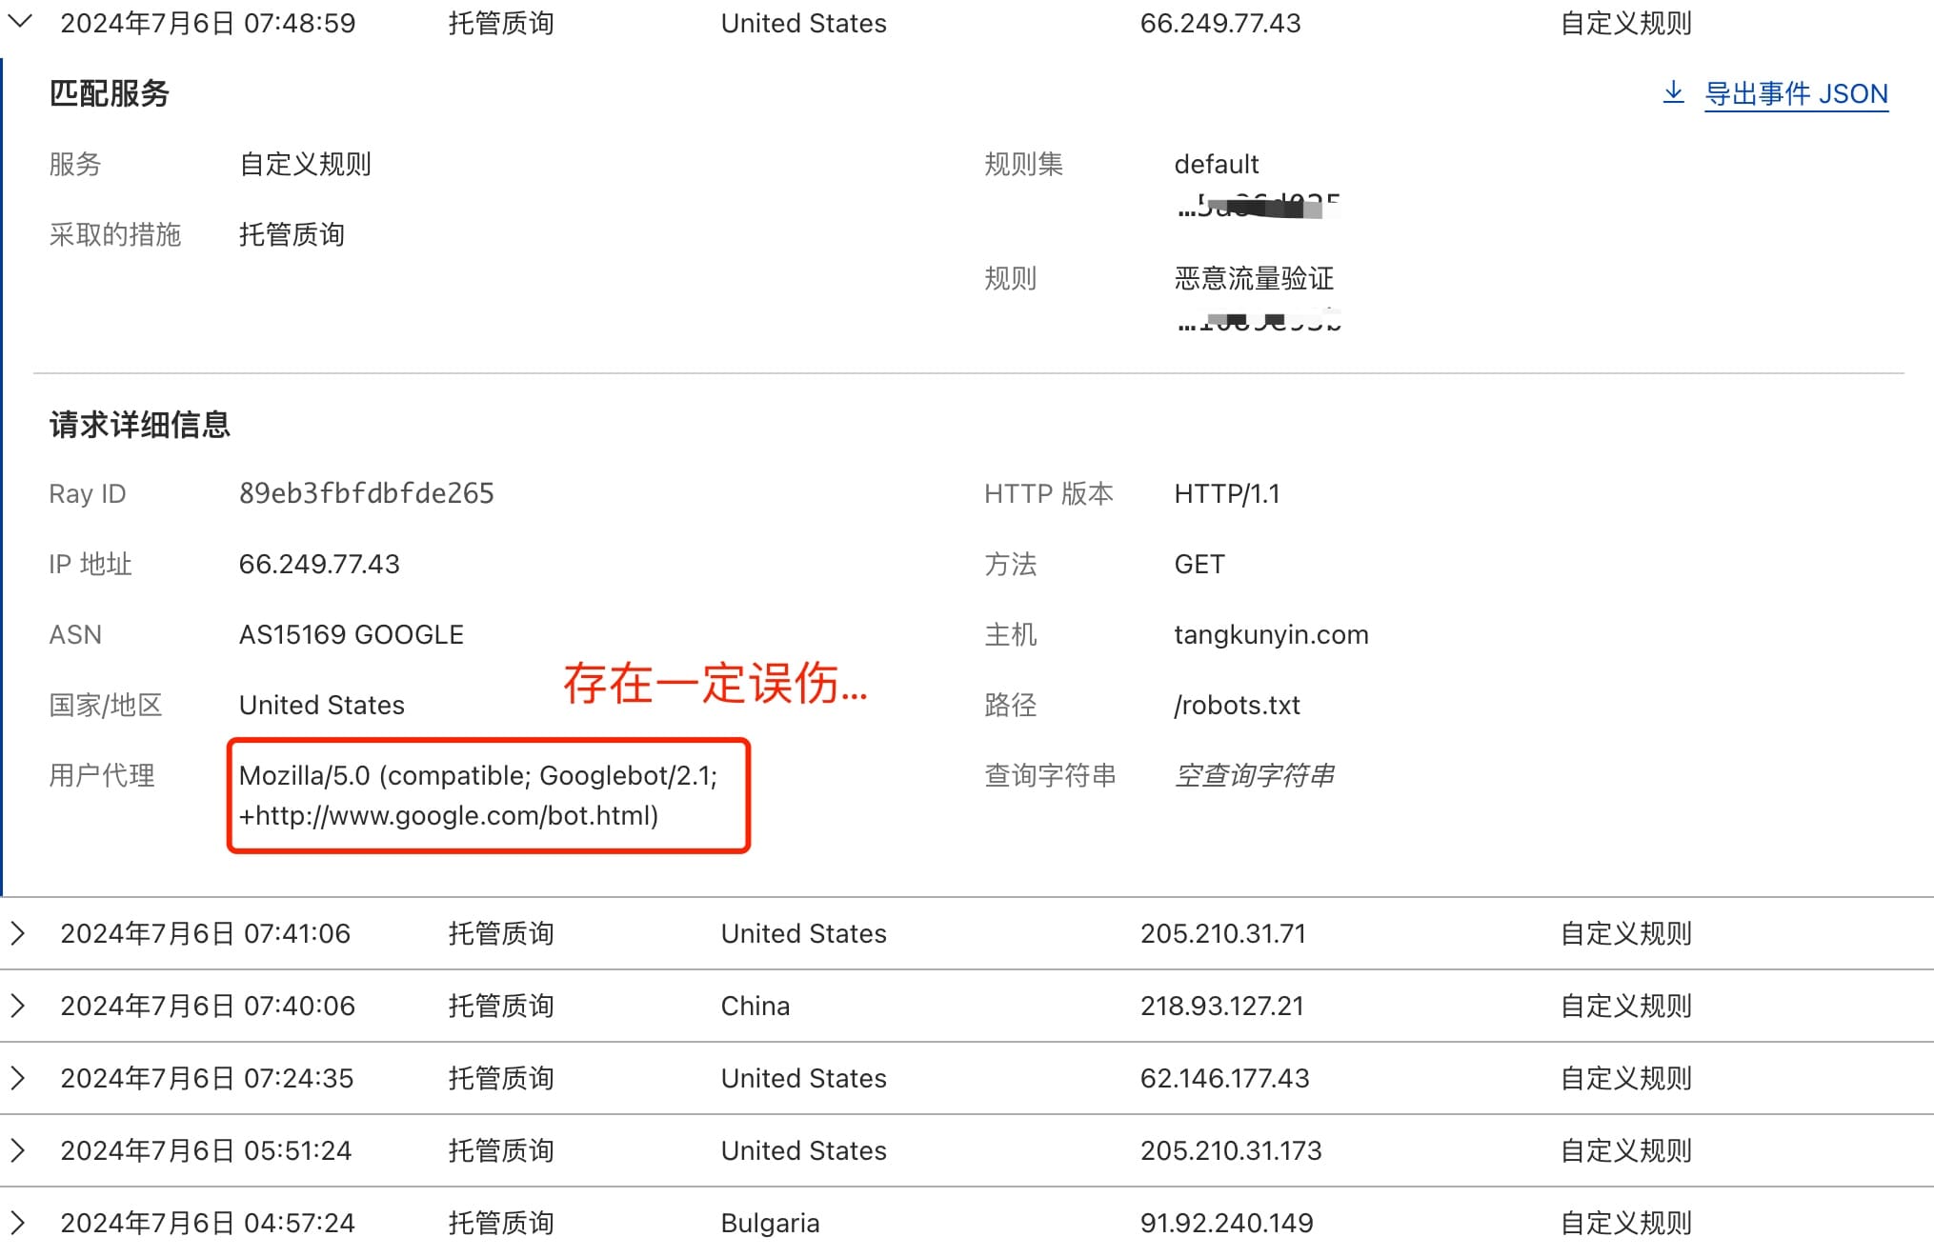Click the host value tangkunyin.com
1934x1257 pixels.
click(1271, 634)
